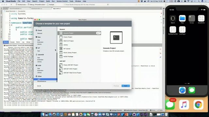Viewport: 209px width, 117px height.
Task: Choose the Gtk# 2.0 Project template
Action: [x=79, y=41]
